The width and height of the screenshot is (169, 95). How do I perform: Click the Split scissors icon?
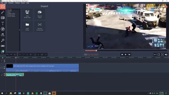[20, 55]
